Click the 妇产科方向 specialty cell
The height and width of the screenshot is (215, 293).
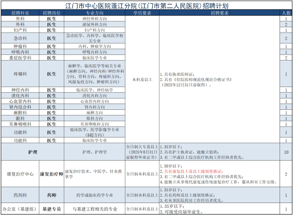click(x=95, y=30)
